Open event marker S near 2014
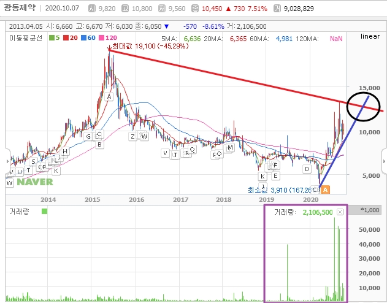 coord(33,162)
